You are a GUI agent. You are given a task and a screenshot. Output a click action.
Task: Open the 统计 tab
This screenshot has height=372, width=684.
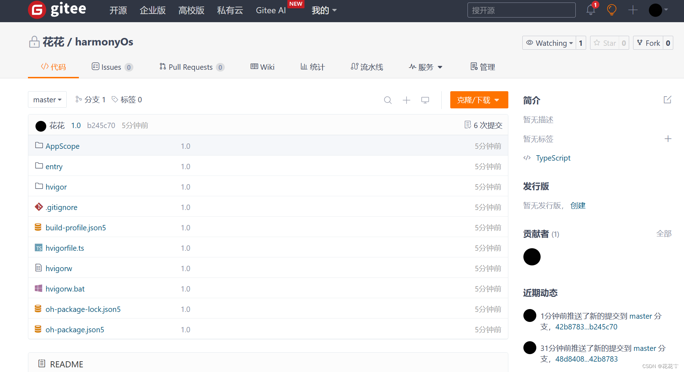312,67
